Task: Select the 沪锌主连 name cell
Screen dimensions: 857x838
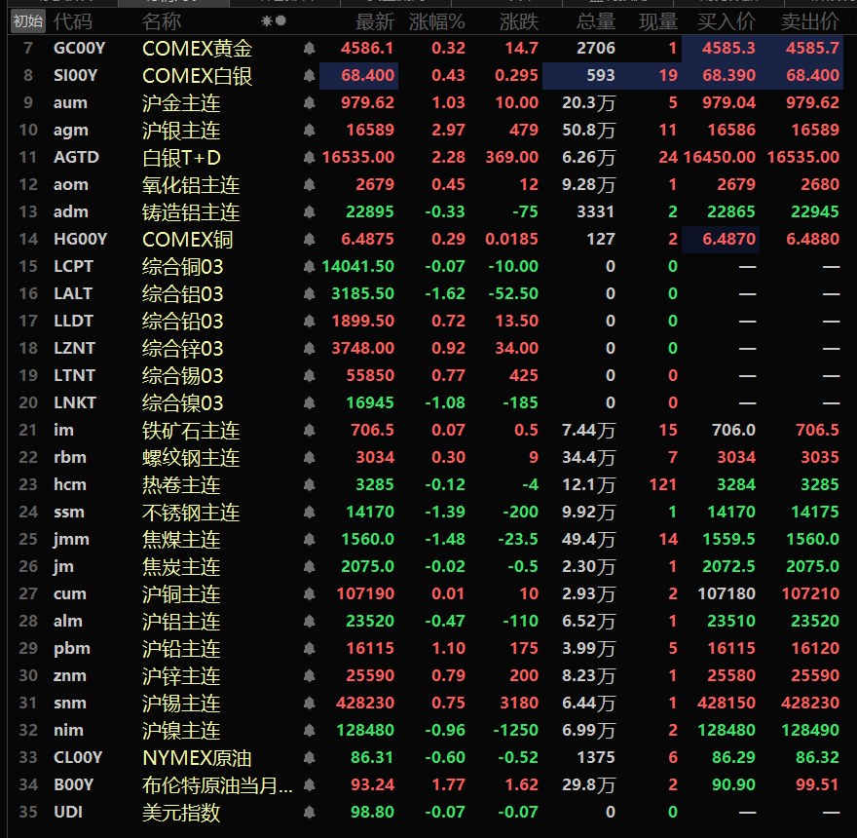Action: pos(181,676)
